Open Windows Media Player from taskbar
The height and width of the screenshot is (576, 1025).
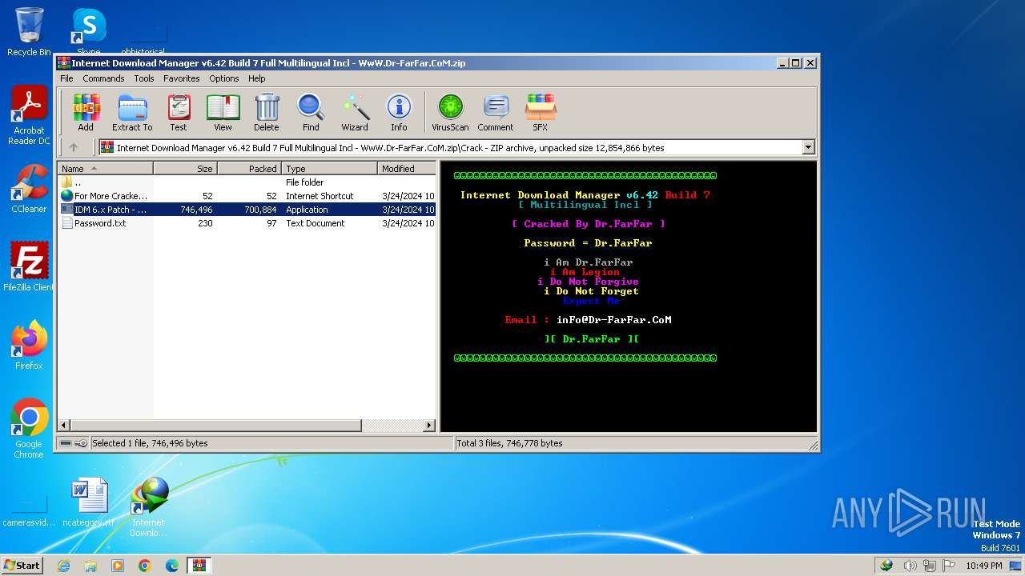pos(118,566)
